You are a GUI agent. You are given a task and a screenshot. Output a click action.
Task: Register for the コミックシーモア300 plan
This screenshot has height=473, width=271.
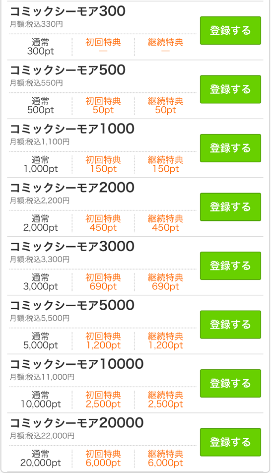[230, 30]
